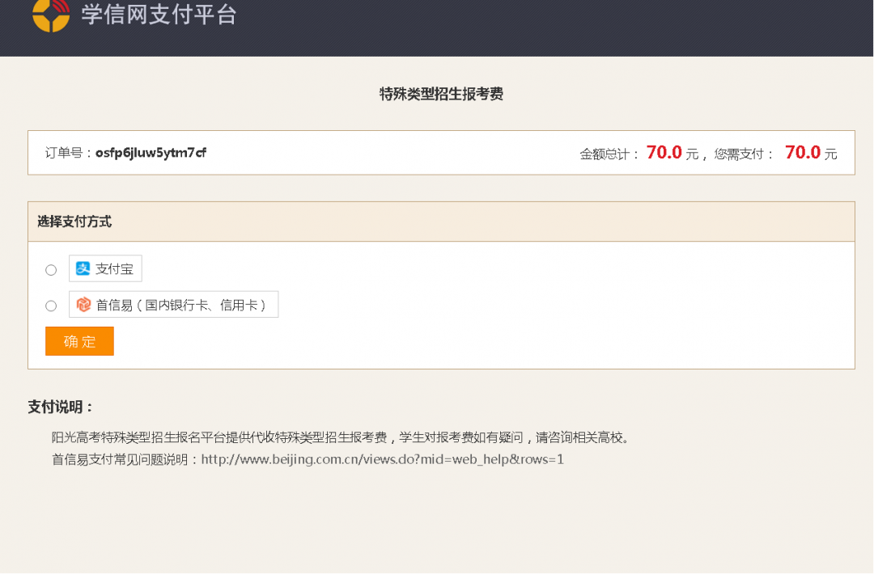874x574 pixels.
Task: Click order number osfp6jluw5ytm7cf
Action: click(x=151, y=153)
